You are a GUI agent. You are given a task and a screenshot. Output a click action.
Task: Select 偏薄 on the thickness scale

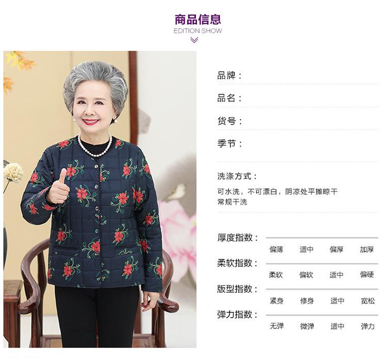[276, 250]
